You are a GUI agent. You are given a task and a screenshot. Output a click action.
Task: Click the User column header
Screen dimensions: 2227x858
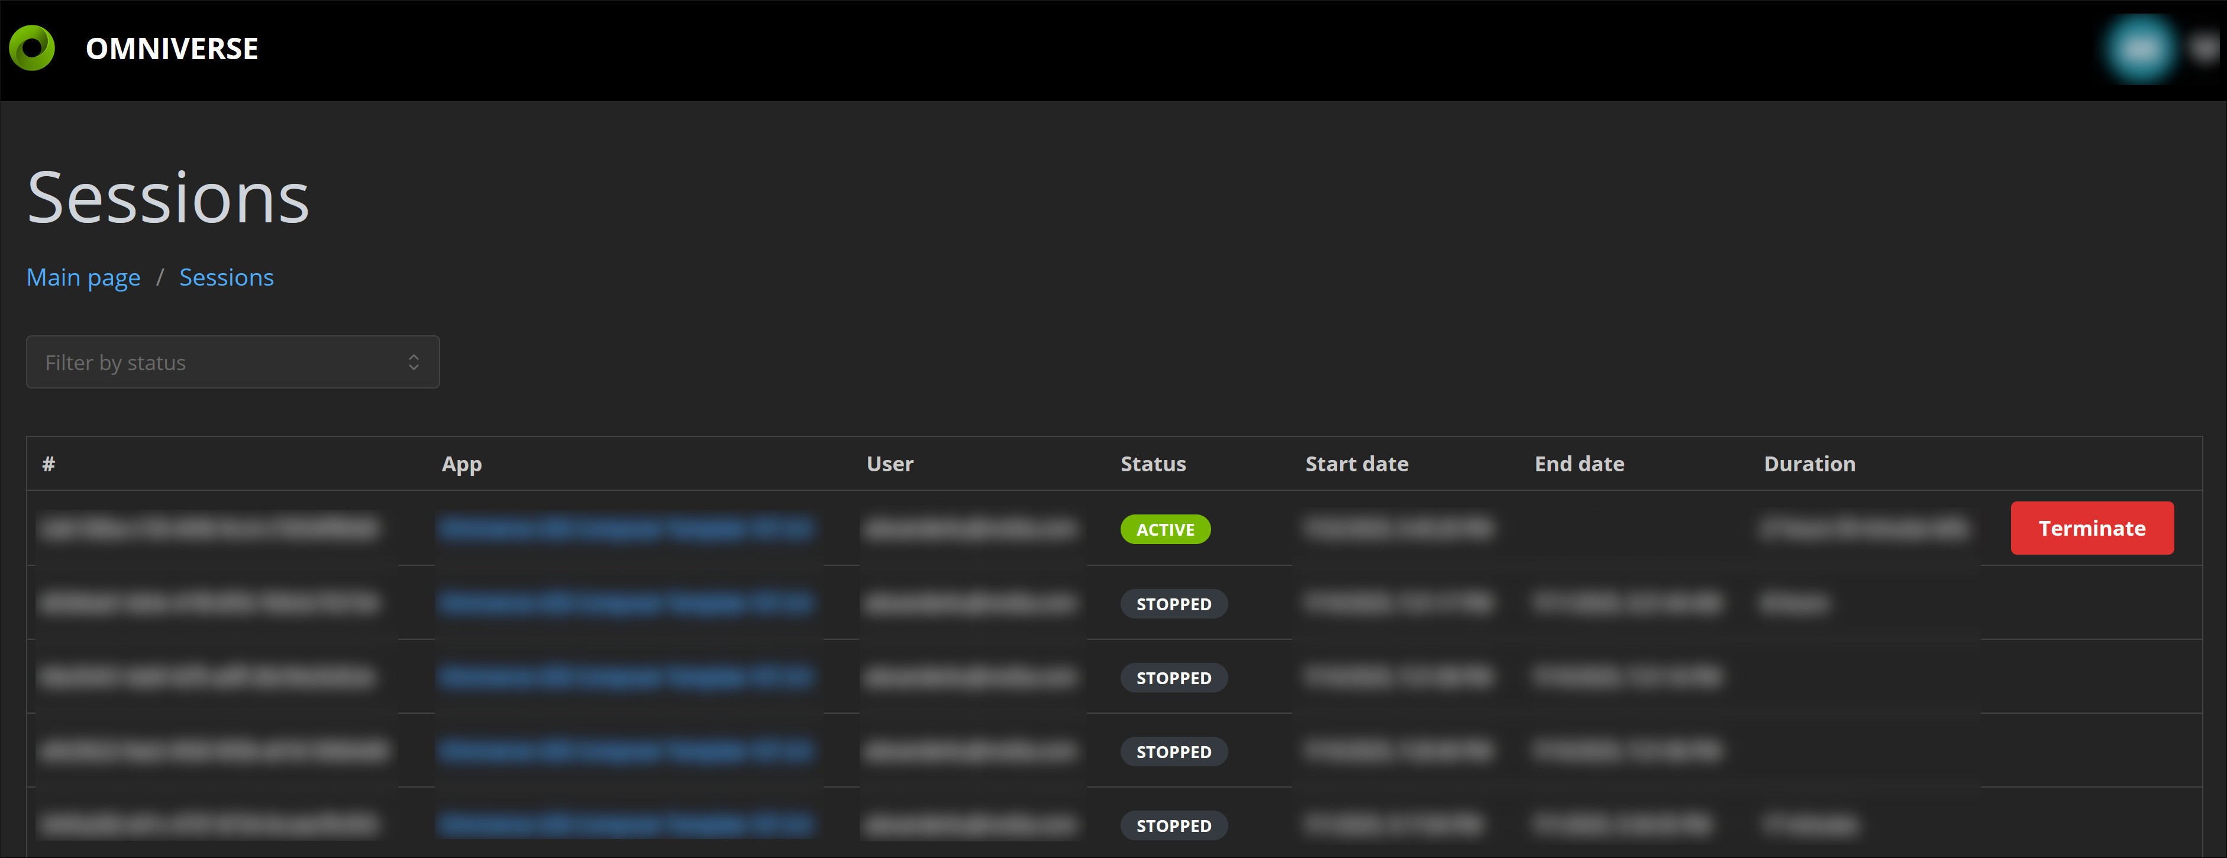pyautogui.click(x=890, y=464)
